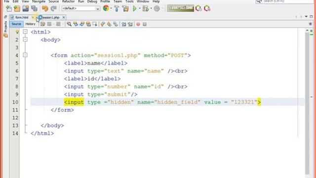Click the editor split drag handle icon
This screenshot has height=178, width=316.
311,24
